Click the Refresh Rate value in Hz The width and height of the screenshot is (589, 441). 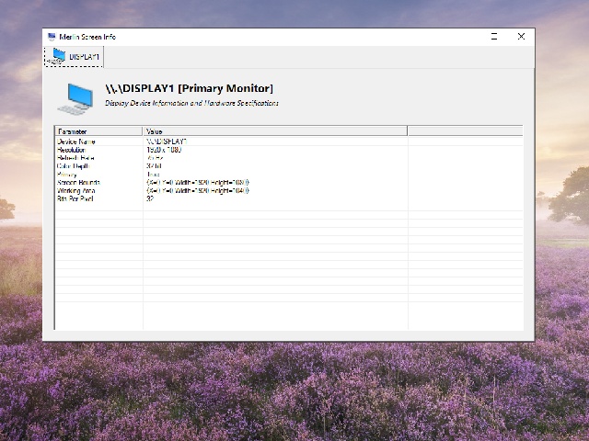[x=155, y=158]
